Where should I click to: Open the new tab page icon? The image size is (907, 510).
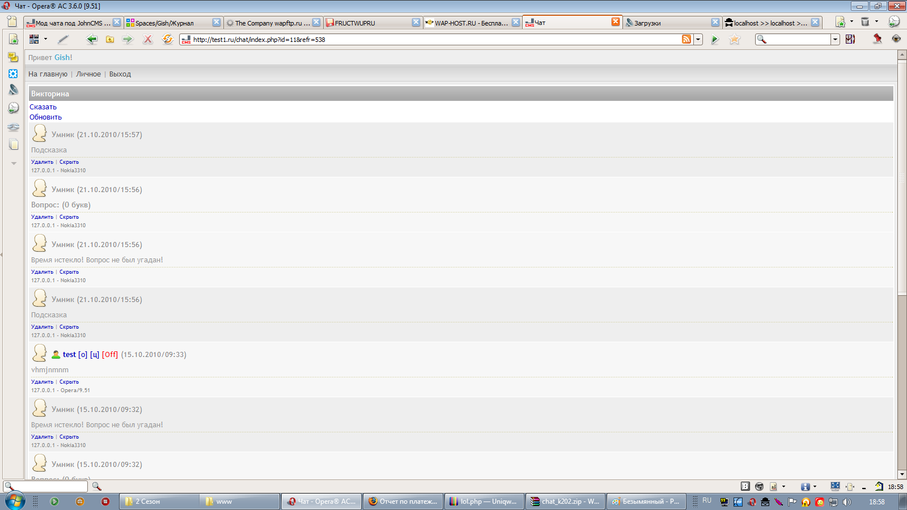pos(12,22)
